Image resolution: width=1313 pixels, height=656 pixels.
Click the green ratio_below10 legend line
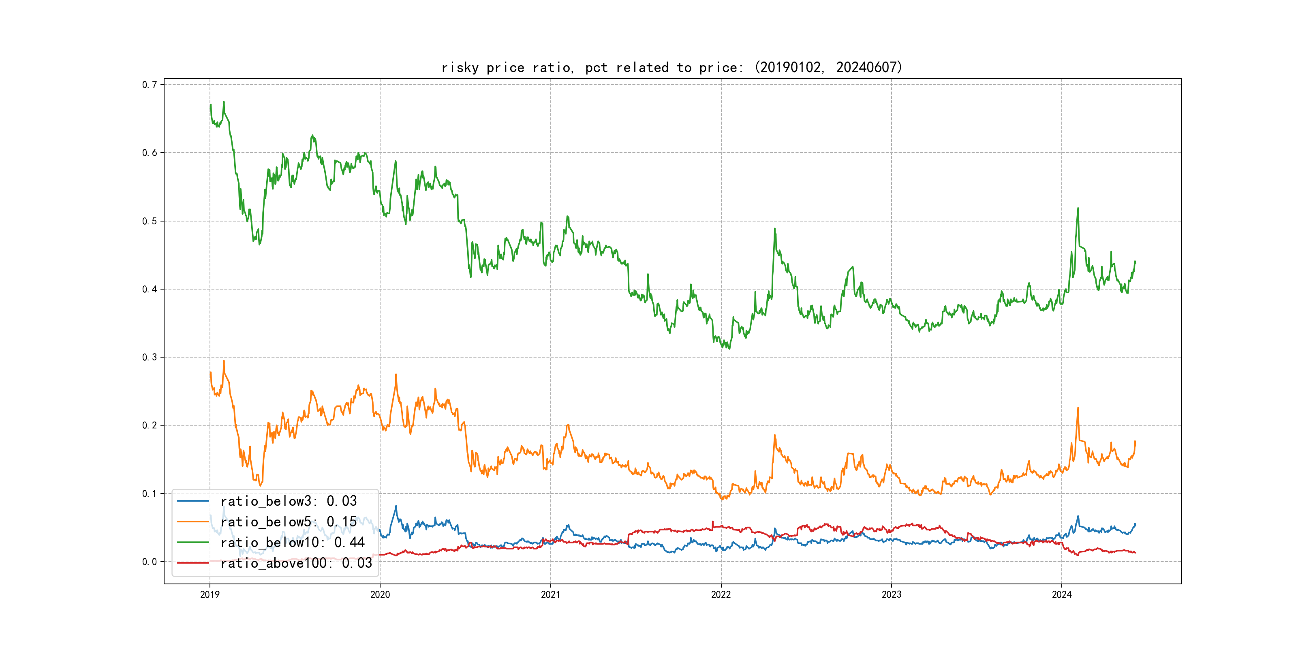pyautogui.click(x=192, y=543)
